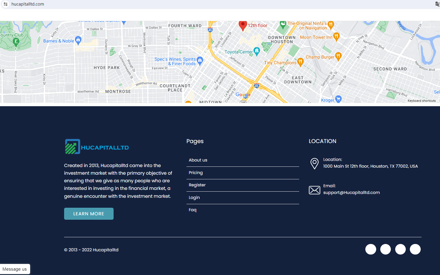The width and height of the screenshot is (440, 275).
Task: Open Toyota Center map marker
Action: pos(257,51)
